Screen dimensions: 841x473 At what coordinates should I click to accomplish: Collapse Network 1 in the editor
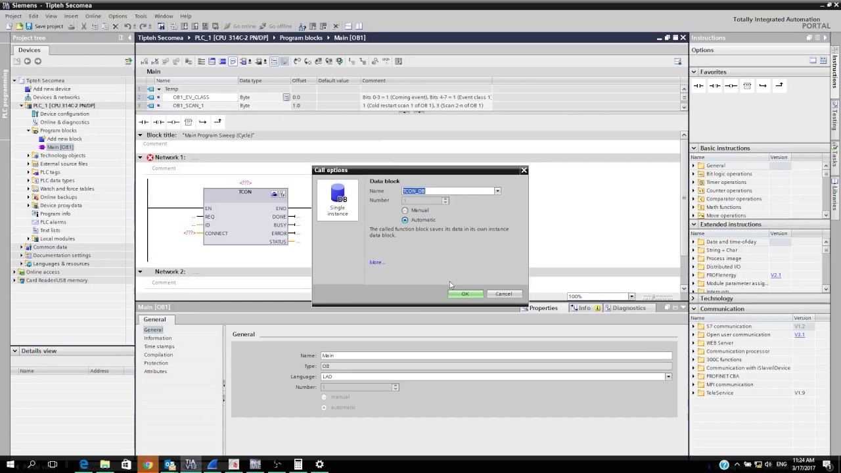pyautogui.click(x=140, y=158)
